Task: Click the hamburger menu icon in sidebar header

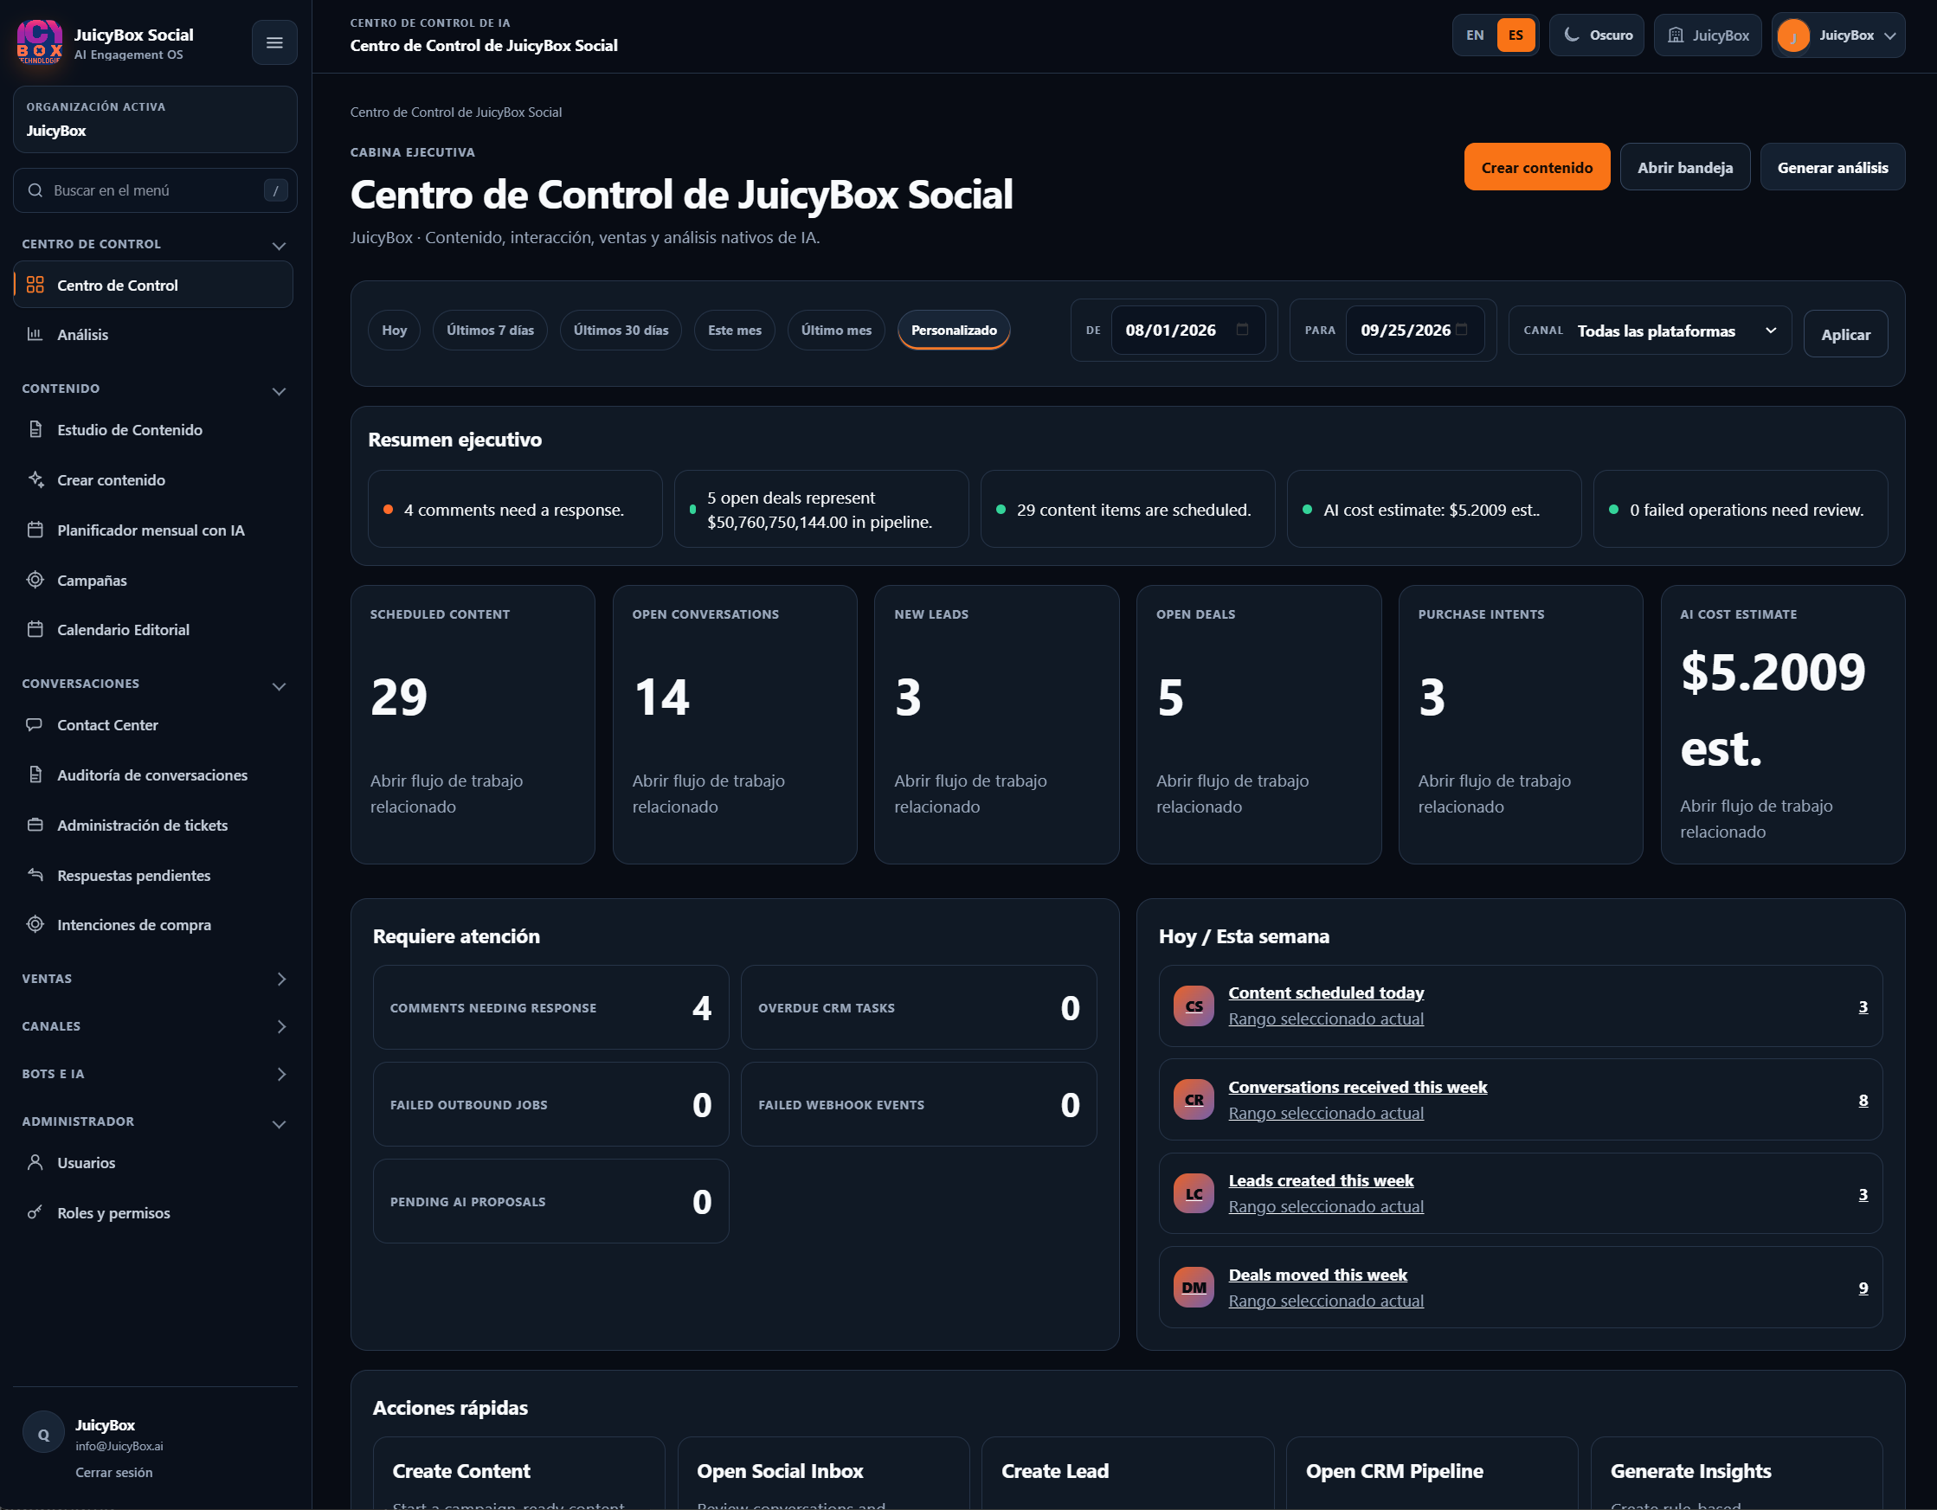Action: tap(274, 42)
